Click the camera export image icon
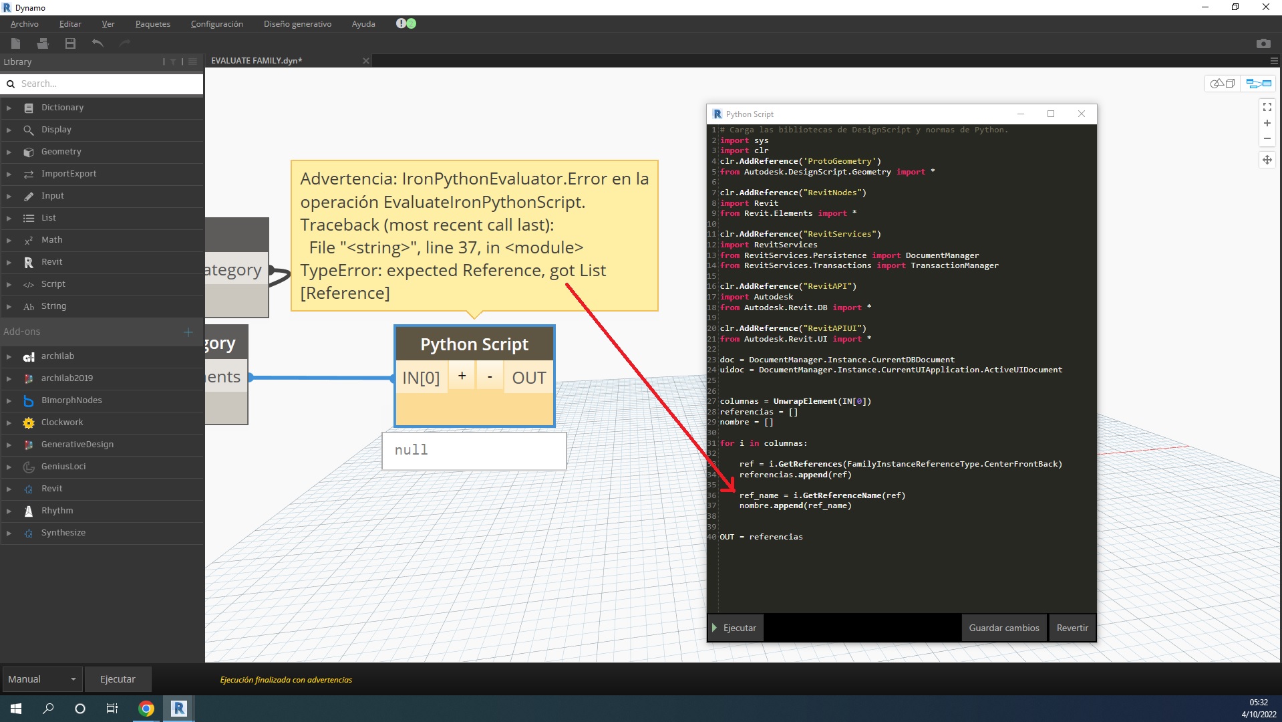The width and height of the screenshot is (1282, 722). coord(1263,43)
